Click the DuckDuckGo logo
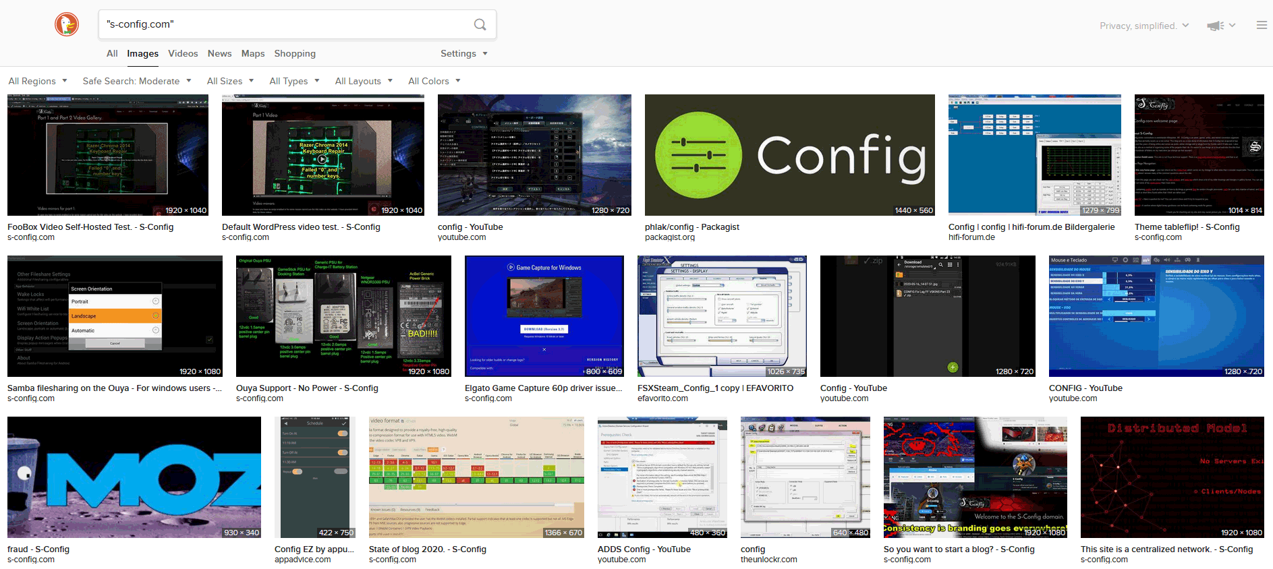 67,24
